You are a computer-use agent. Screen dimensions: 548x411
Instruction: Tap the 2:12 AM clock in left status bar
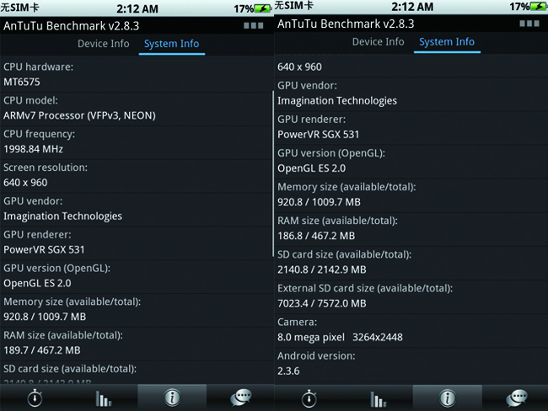[137, 8]
